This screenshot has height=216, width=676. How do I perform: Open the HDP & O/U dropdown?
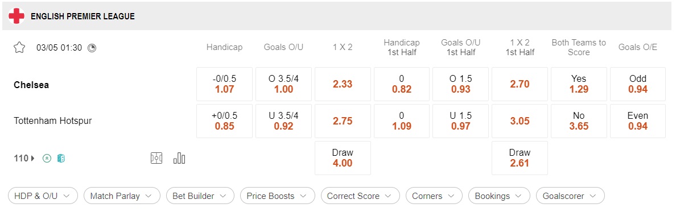coord(43,196)
